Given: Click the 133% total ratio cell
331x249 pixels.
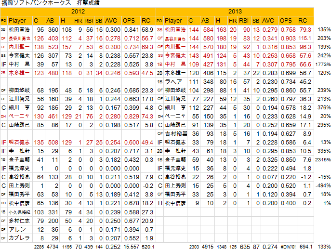Looking at the screenshot, I should 324,247.
